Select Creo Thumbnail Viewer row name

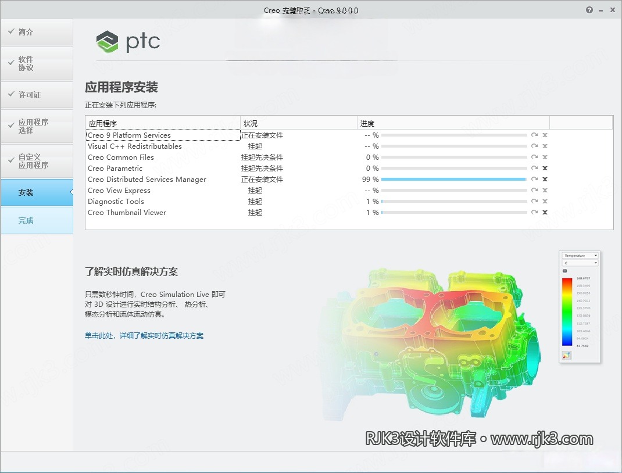127,213
